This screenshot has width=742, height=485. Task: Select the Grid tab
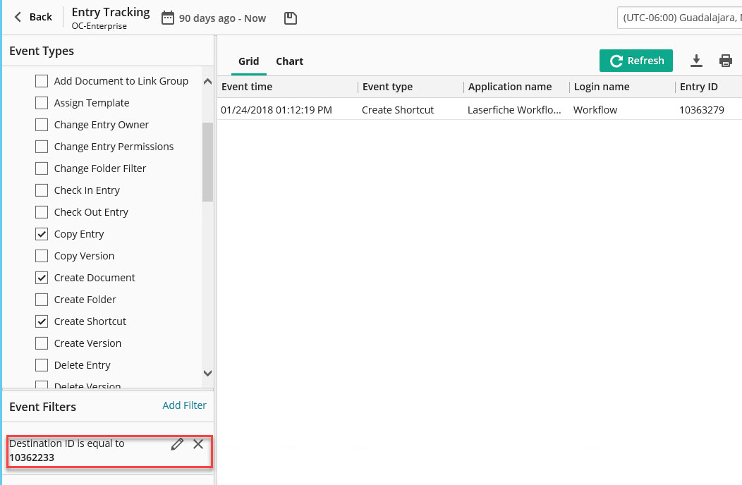(x=248, y=61)
